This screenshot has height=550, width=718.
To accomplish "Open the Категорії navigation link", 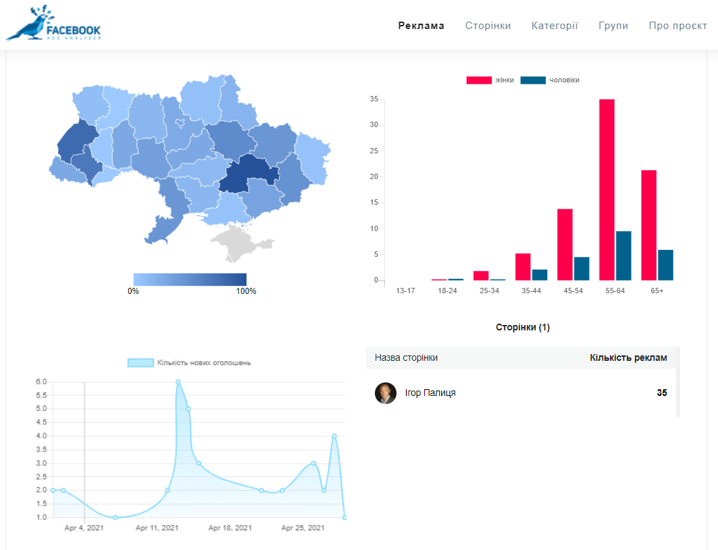I will (x=555, y=26).
